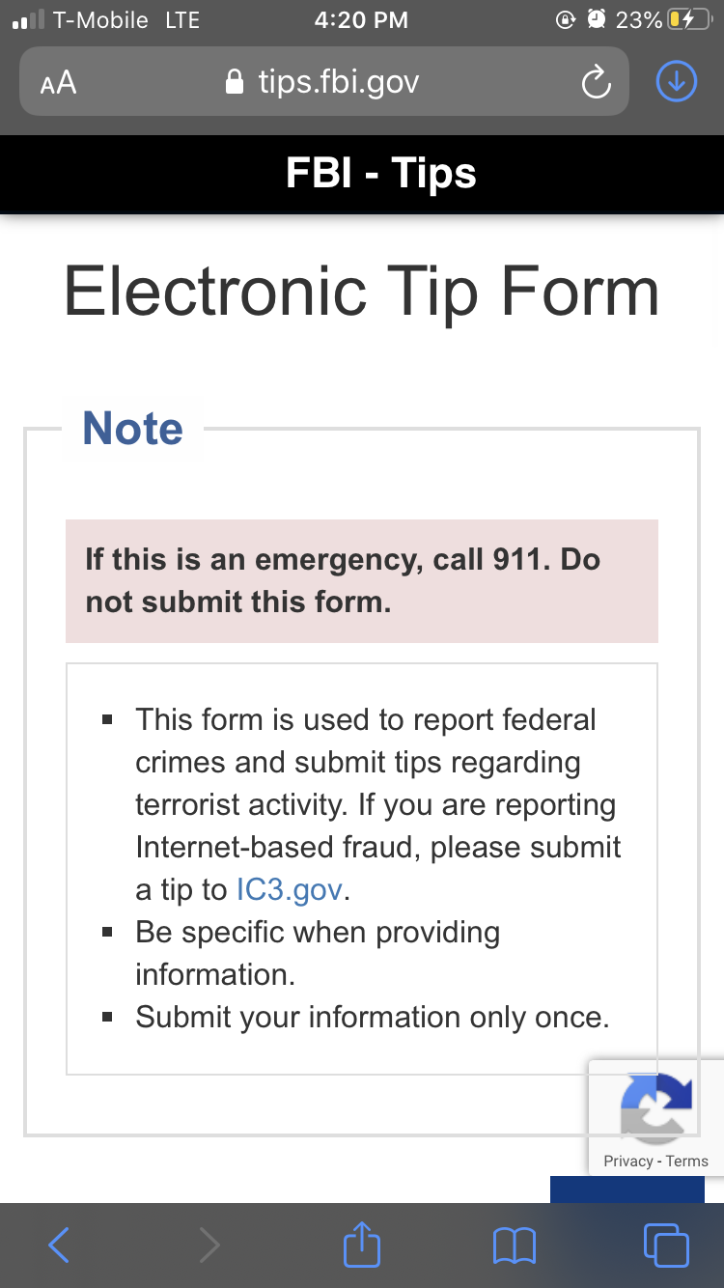Click the Electronic Tip Form heading
Screen dimensions: 724x1288
click(362, 292)
